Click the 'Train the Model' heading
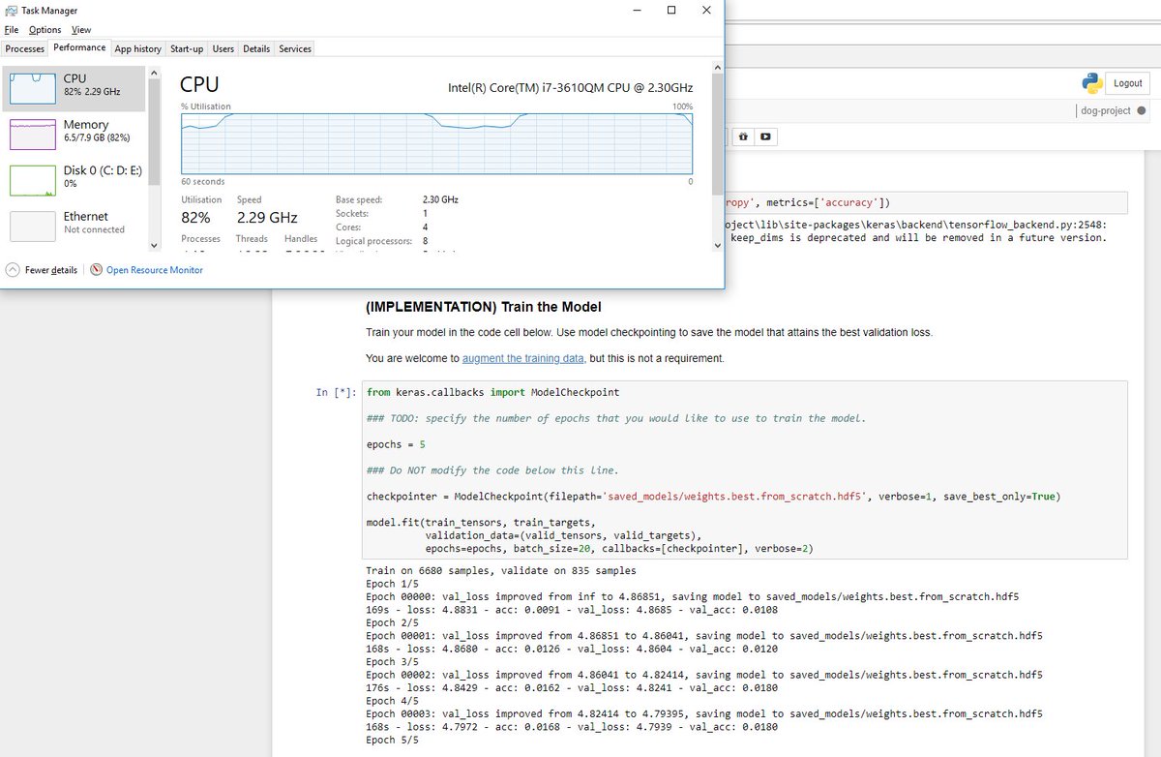This screenshot has height=757, width=1161. (x=484, y=307)
